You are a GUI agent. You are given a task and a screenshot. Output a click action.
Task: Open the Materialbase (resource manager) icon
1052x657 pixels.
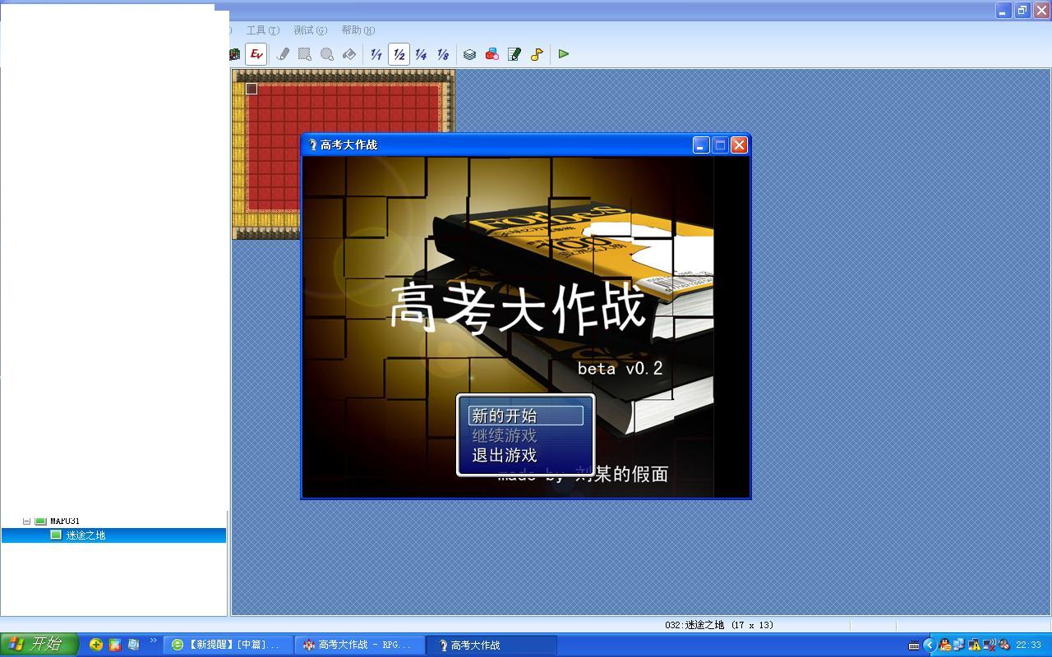point(491,54)
